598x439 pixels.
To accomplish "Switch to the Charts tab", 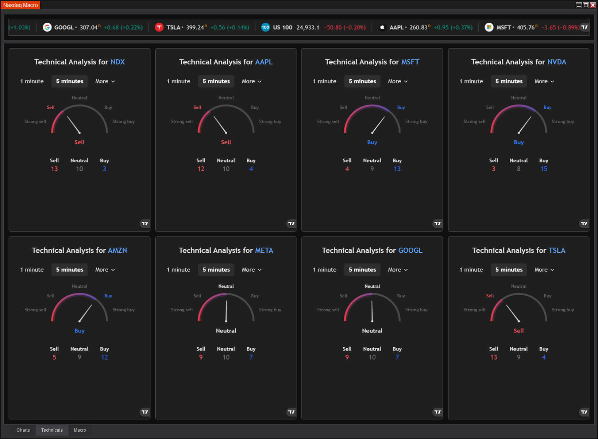I will tap(23, 430).
